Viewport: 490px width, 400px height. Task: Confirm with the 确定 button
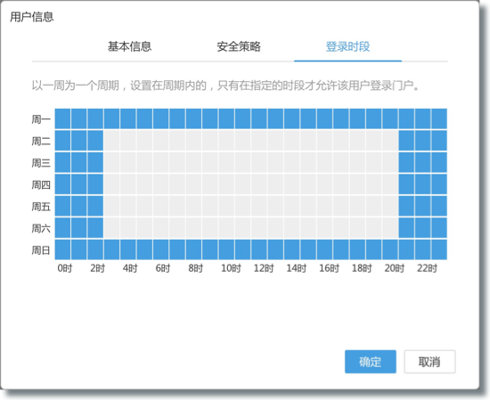tap(371, 362)
